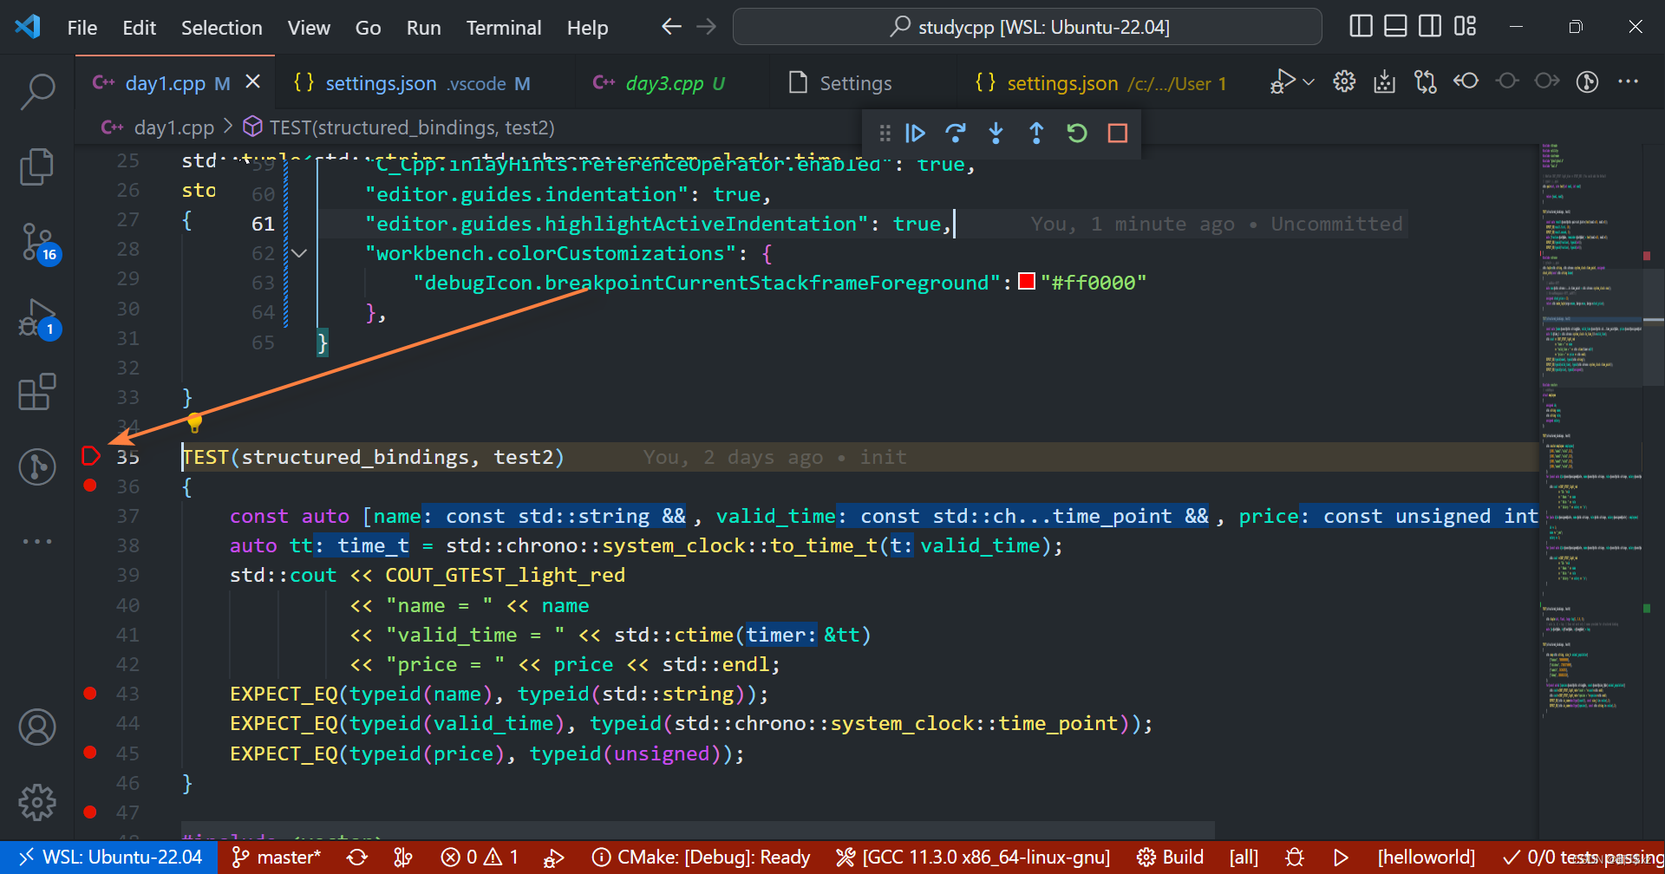This screenshot has height=874, width=1665.
Task: Click Step Out in the debug toolbar
Action: [x=1036, y=133]
